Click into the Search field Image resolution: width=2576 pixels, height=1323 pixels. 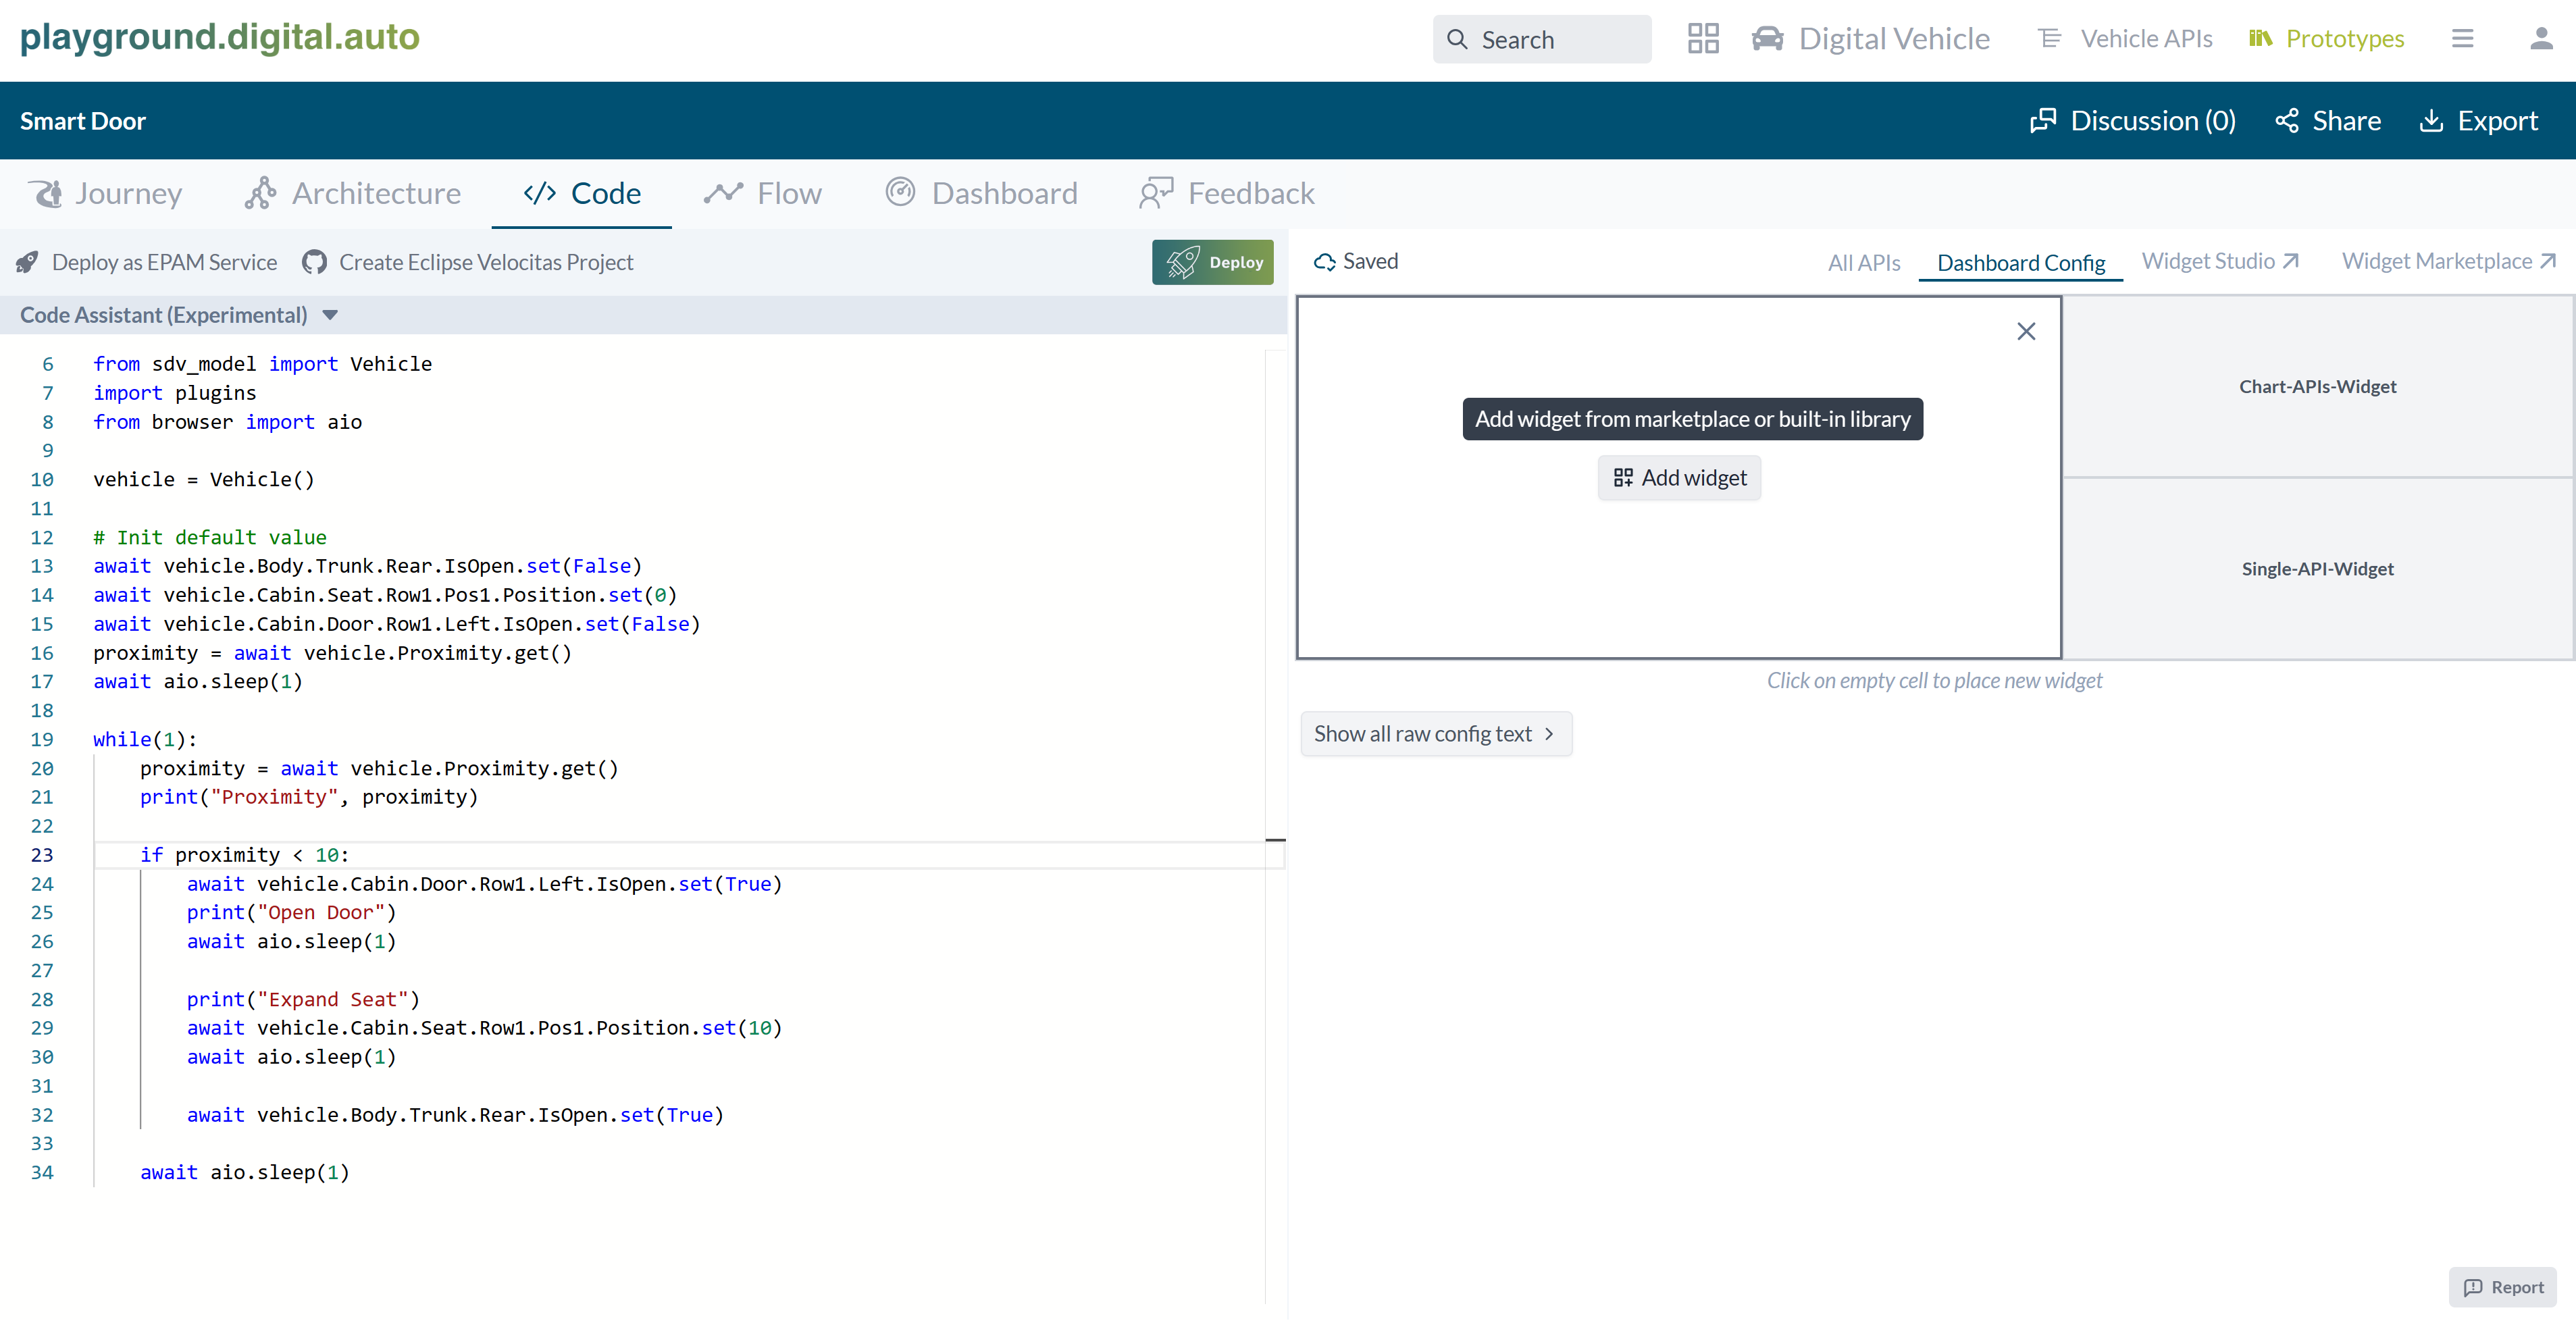[x=1541, y=39]
